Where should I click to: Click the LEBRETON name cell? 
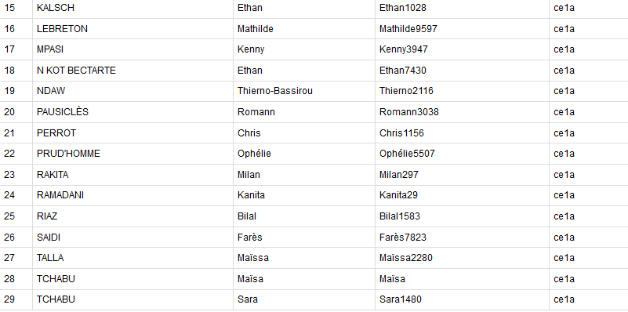pyautogui.click(x=132, y=29)
